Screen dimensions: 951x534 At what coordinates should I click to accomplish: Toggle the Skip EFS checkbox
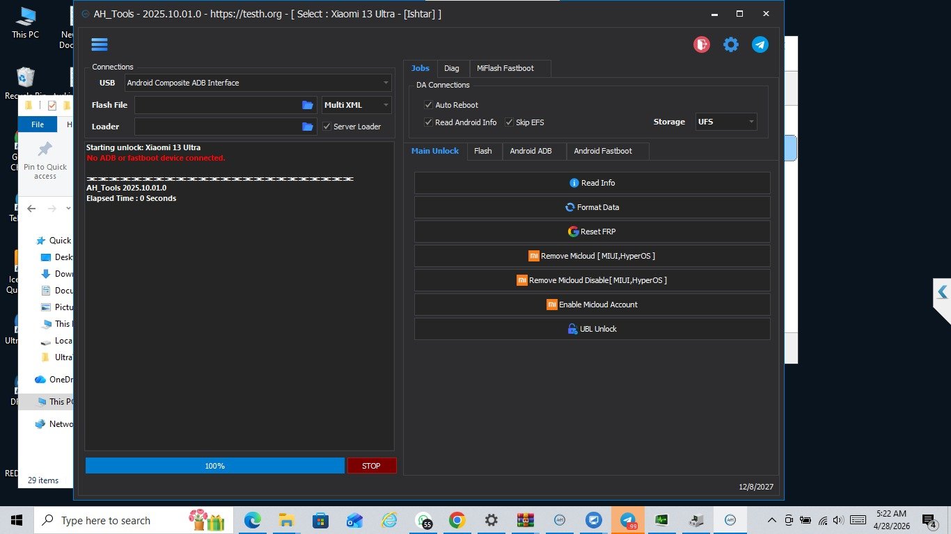[510, 122]
